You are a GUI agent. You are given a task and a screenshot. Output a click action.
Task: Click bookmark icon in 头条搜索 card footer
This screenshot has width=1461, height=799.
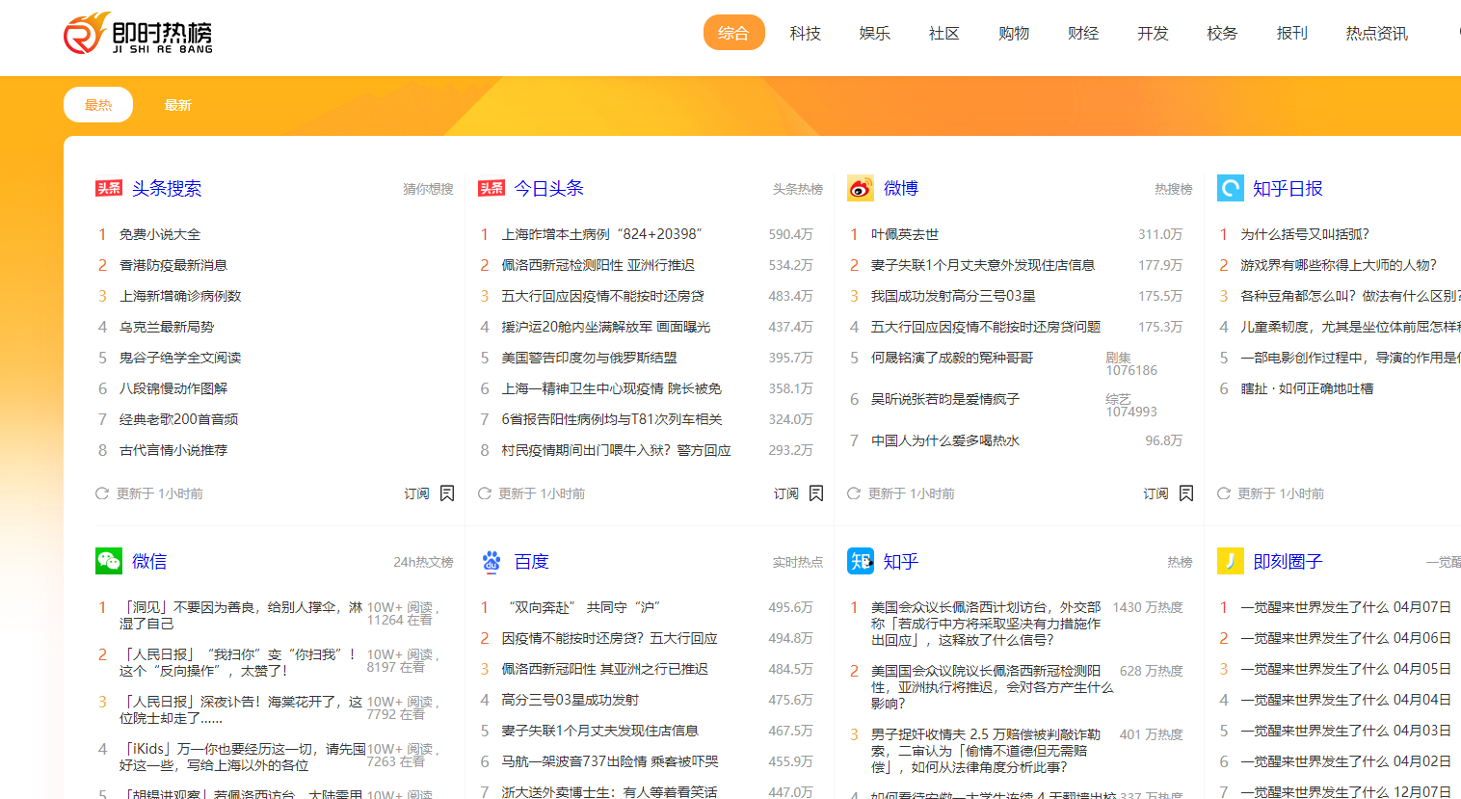click(x=447, y=493)
